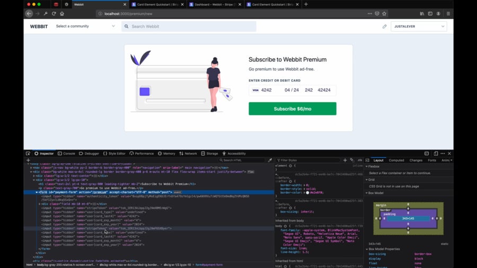Activate the element picker in devtools
477x268 pixels.
pos(28,154)
